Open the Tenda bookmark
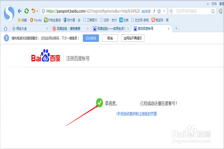This screenshot has width=224, height=149. [x=36, y=20]
